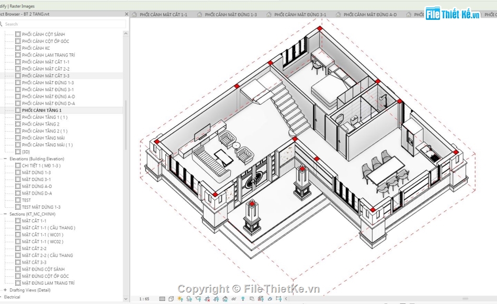Click home icon on PHỐI CẢNH MẶT ĐỨNG 1-3 tab
497x304 pixels.
(199, 15)
